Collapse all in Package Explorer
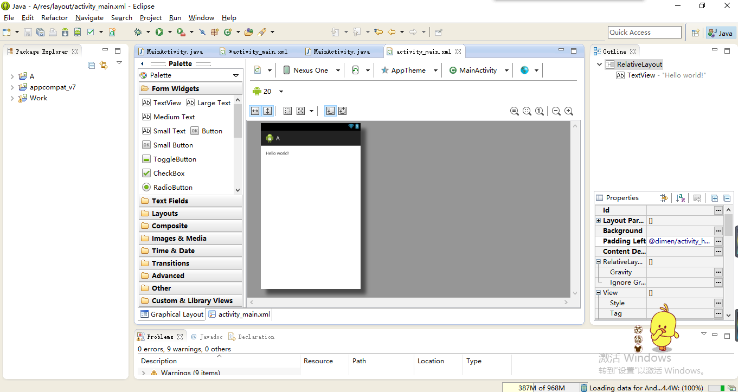The image size is (738, 392). click(x=92, y=65)
